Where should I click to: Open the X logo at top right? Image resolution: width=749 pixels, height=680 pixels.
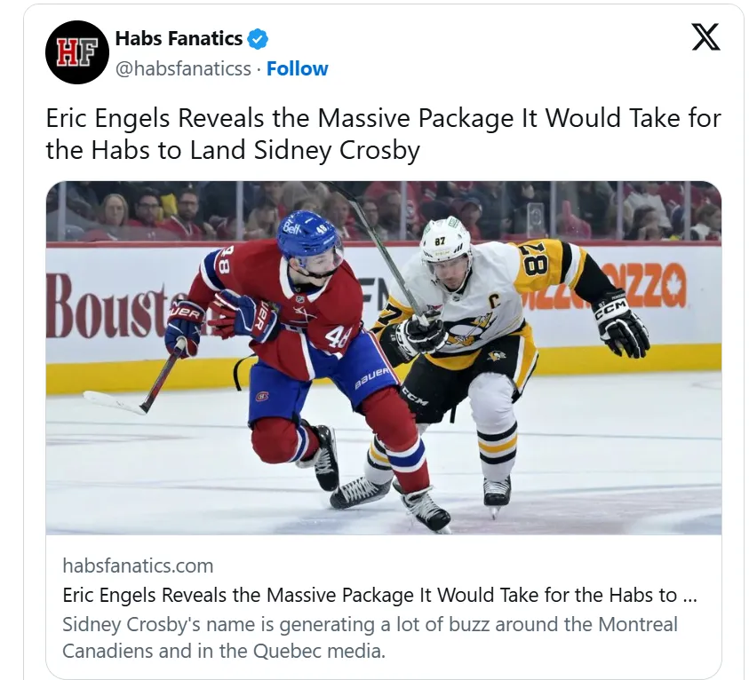point(705,36)
